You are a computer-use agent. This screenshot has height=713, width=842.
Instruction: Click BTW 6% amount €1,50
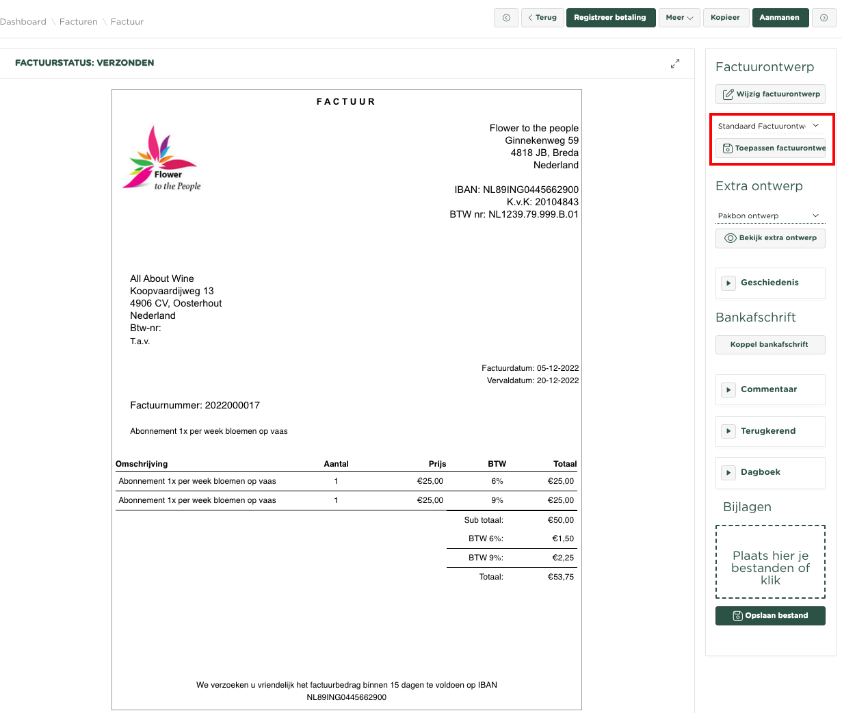pos(563,539)
